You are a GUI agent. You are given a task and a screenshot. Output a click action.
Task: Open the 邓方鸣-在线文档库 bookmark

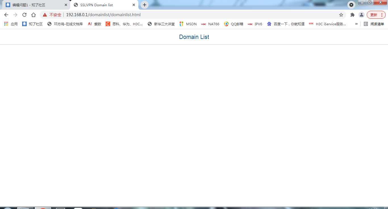point(65,24)
